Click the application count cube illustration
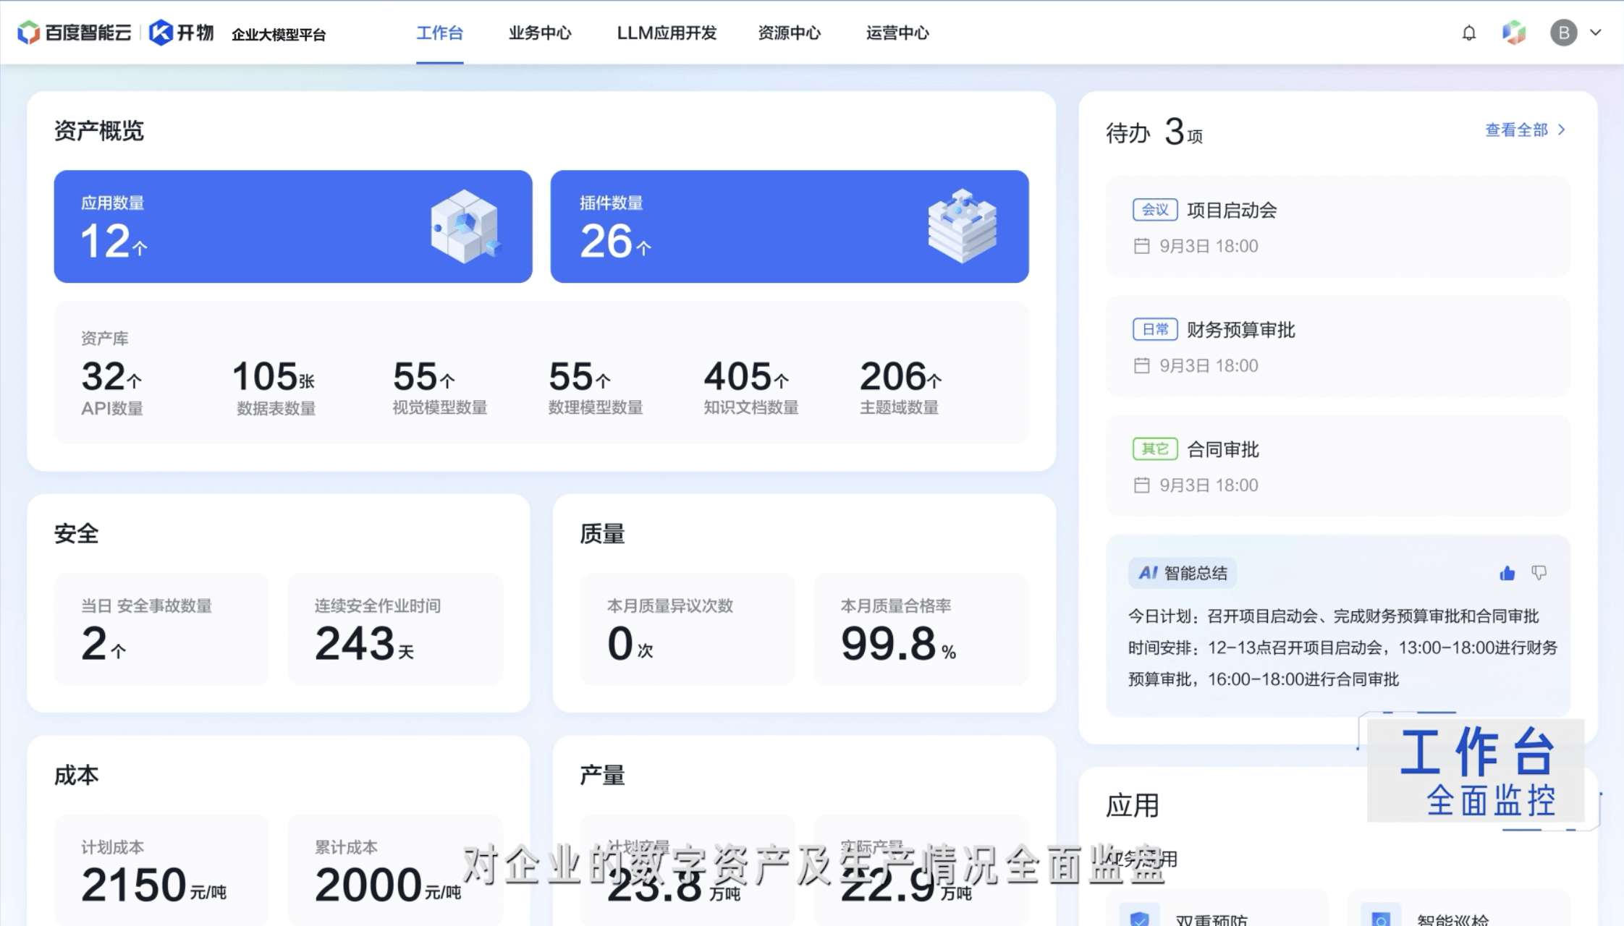The height and width of the screenshot is (926, 1624). [465, 226]
